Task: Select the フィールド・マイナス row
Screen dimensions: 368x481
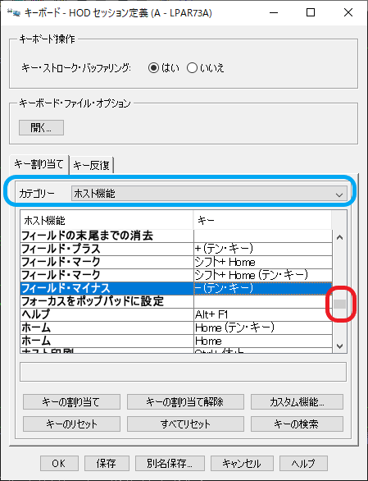Action: [176, 288]
